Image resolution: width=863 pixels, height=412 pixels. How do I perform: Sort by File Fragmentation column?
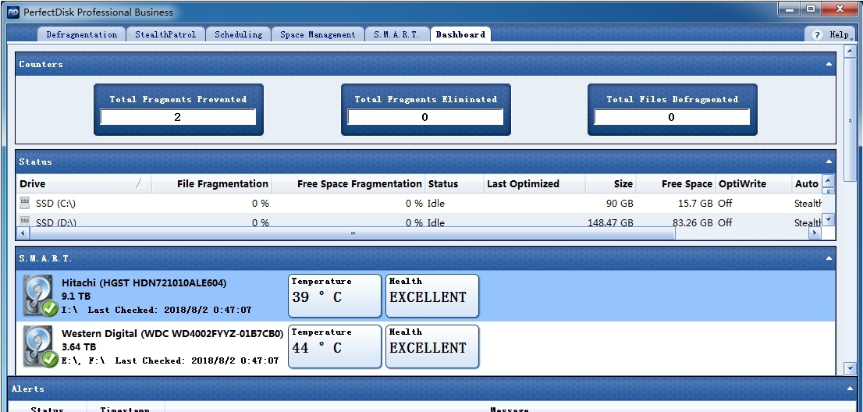click(211, 183)
